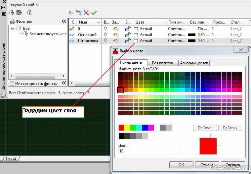Screen dimensions: 251x174
Task: Click palette auto-hide arrows icon
Action: coord(3,7)
